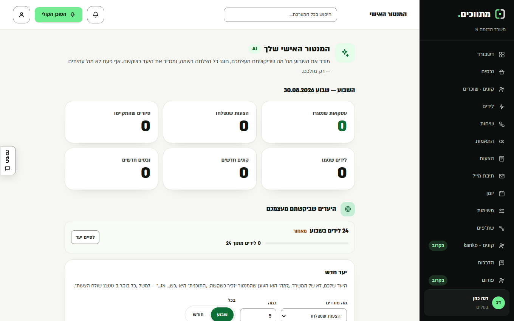Click the מאחור status label
This screenshot has width=514, height=321.
pos(300,231)
